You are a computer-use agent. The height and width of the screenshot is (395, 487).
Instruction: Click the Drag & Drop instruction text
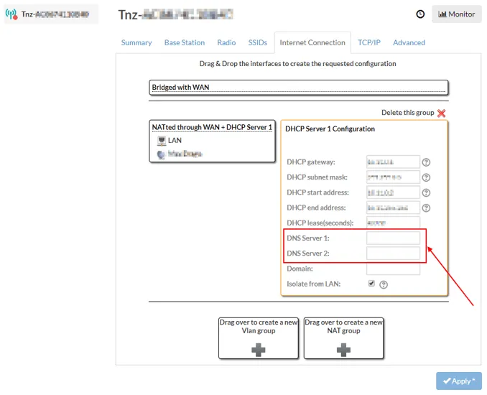[x=297, y=64]
